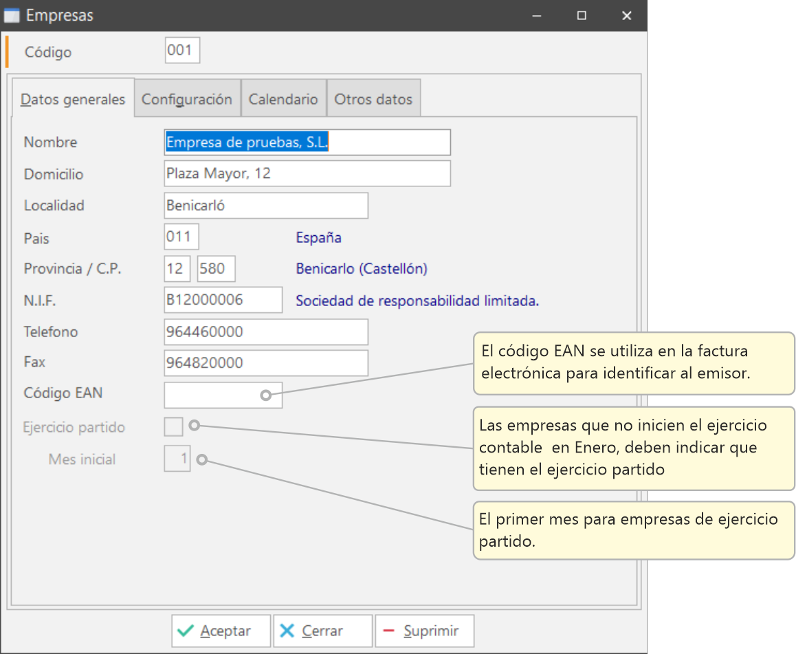Open the Calendario tab
This screenshot has width=796, height=654.
(283, 99)
